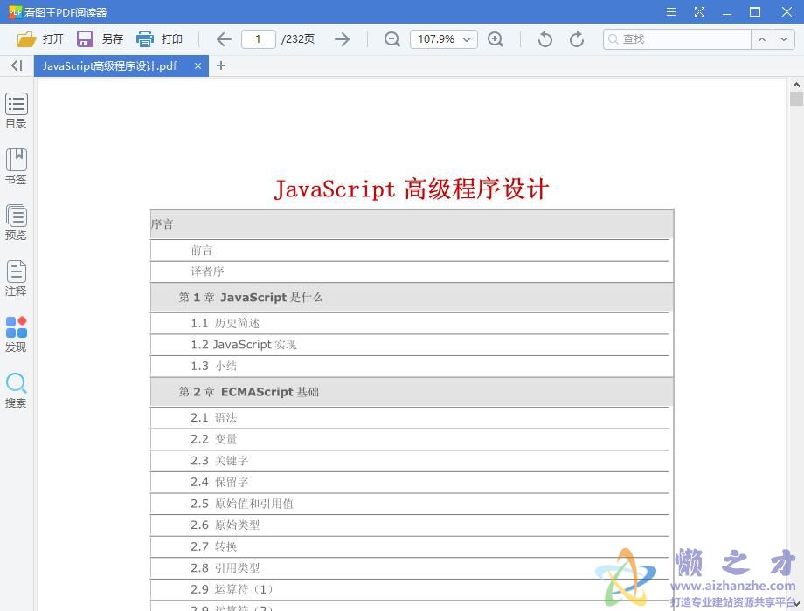Open the 书签 bookmarks panel
Screen dimensions: 804x611
pyautogui.click(x=16, y=166)
